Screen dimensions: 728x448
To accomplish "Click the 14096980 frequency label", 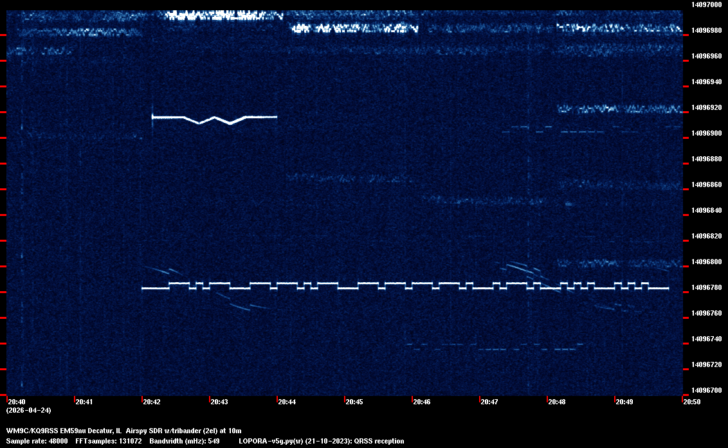I will pyautogui.click(x=707, y=30).
